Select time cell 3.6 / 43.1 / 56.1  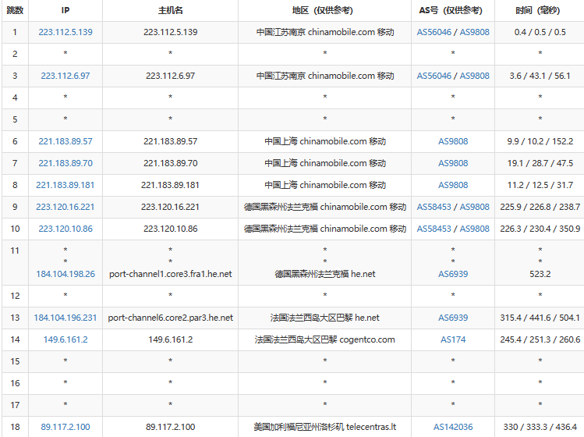pyautogui.click(x=540, y=76)
